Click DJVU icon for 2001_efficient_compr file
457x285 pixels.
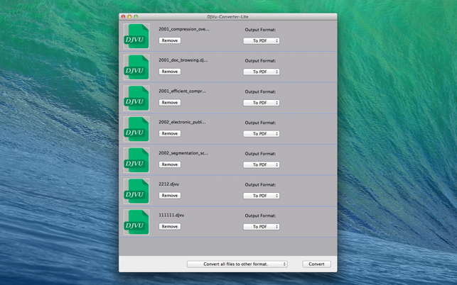(x=136, y=99)
